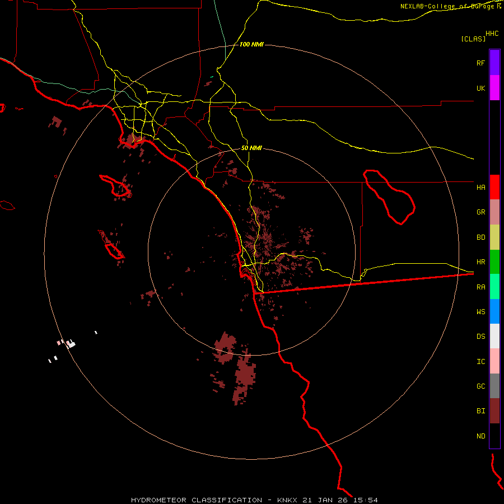Screen dimensions: 504x504
Task: Click the RF legend label
Action: 480,63
